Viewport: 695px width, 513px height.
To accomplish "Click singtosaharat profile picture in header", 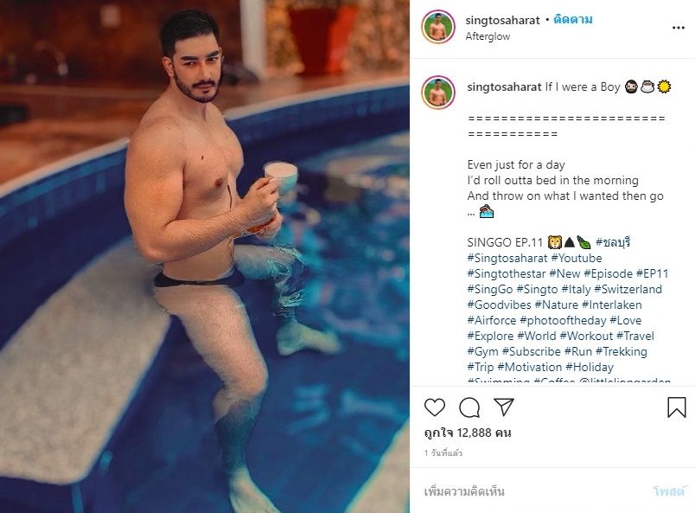I will tap(438, 27).
